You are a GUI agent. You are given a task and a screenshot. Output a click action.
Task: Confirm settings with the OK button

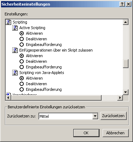click(x=86, y=133)
